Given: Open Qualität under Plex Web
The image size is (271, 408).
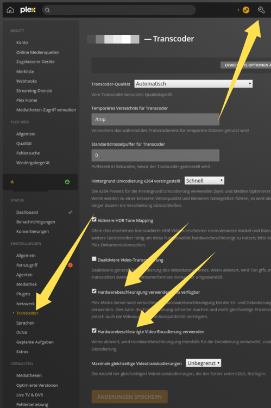Looking at the screenshot, I should pyautogui.click(x=24, y=144).
